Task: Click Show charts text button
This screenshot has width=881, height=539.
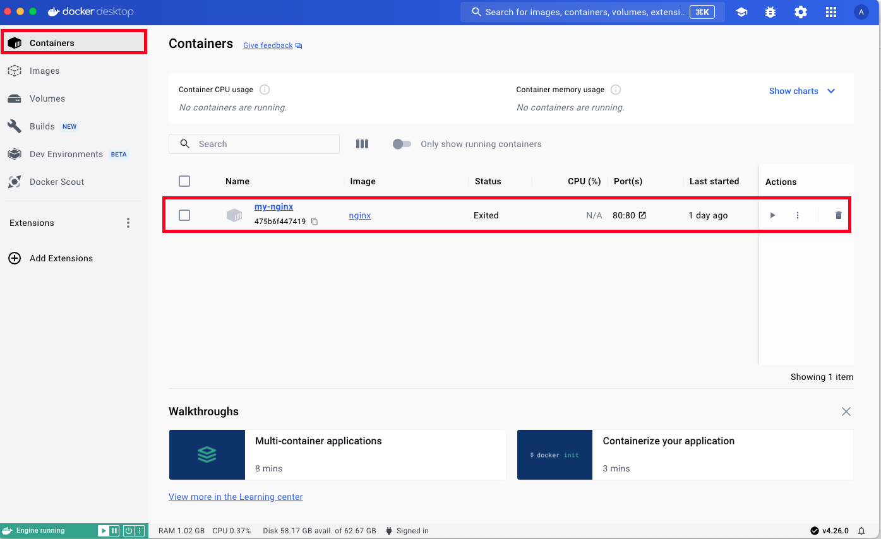Action: pyautogui.click(x=794, y=91)
